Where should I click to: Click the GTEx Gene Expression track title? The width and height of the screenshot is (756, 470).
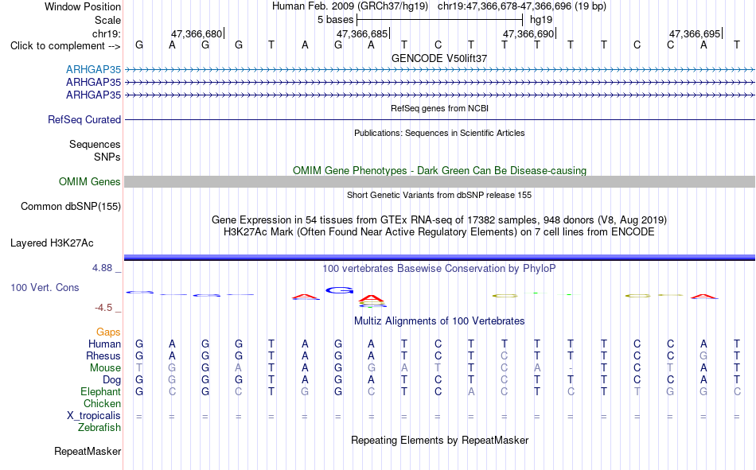click(439, 219)
